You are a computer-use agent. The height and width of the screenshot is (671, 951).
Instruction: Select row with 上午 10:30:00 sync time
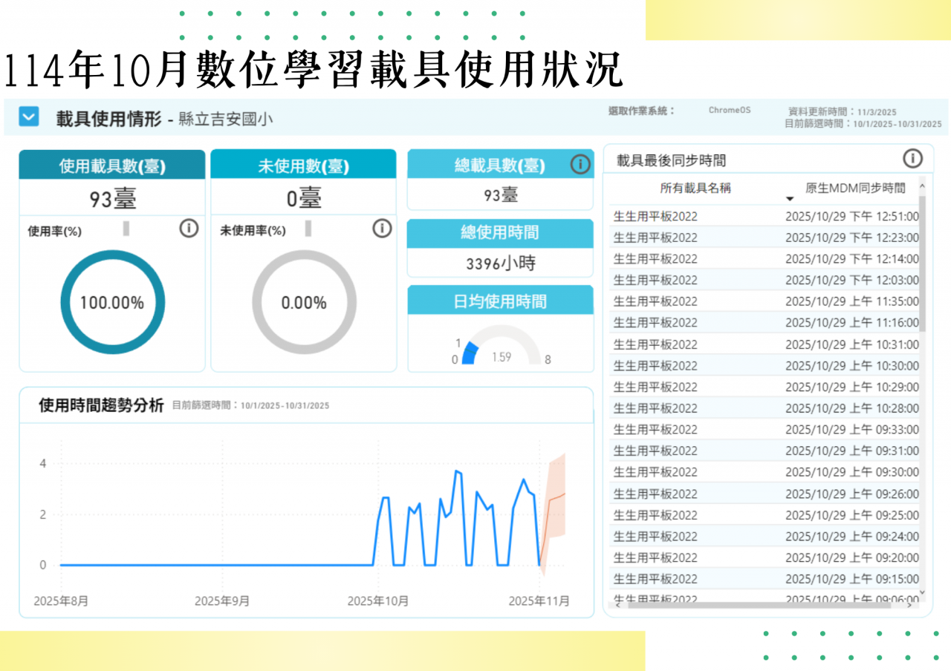pos(764,366)
